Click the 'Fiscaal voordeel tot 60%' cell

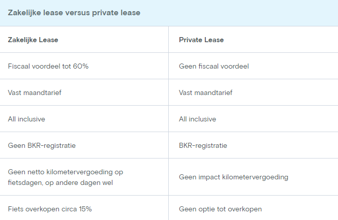48,66
